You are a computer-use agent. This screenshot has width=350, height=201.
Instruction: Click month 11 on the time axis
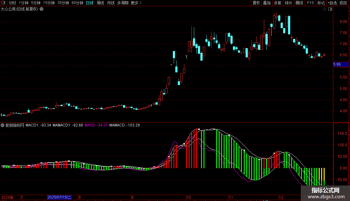(231, 197)
